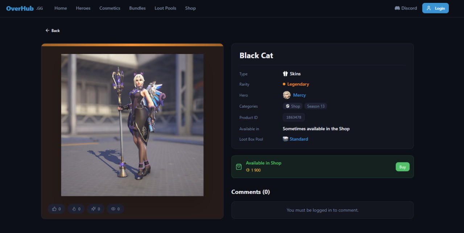Go back using the Back arrow
Image resolution: width=464 pixels, height=233 pixels.
[x=53, y=30]
